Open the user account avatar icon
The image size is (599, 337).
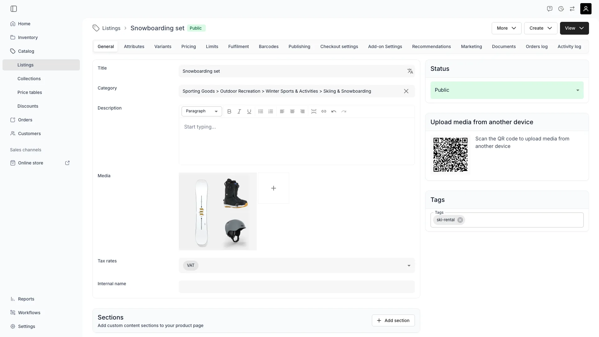[x=586, y=9]
